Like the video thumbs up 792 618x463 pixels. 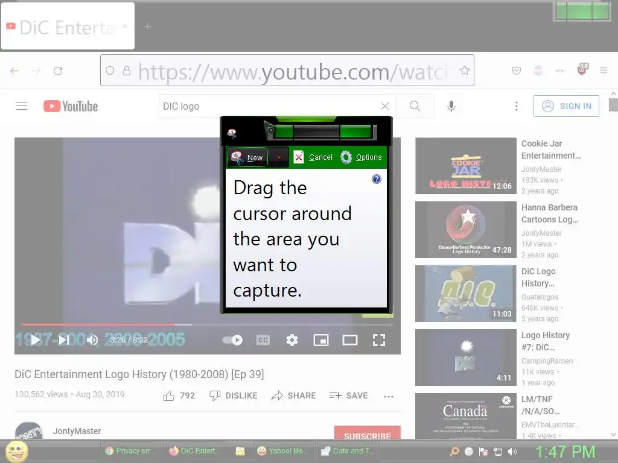click(179, 395)
